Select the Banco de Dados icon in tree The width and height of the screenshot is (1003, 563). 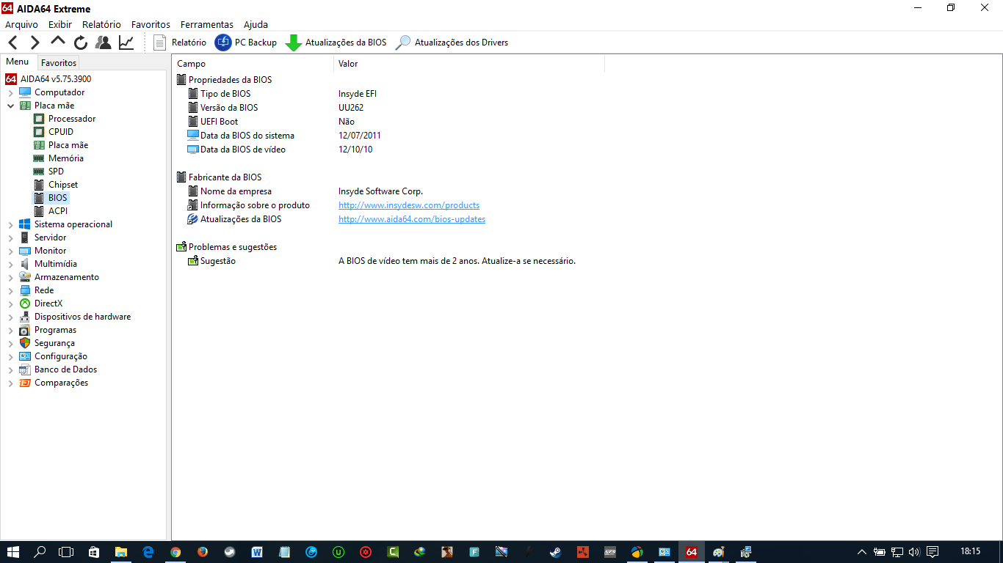pyautogui.click(x=25, y=369)
